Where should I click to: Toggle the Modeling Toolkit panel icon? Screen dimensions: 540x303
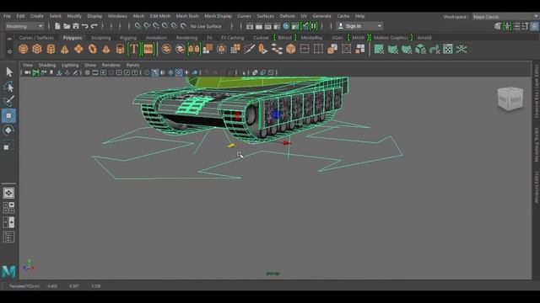pos(498,26)
